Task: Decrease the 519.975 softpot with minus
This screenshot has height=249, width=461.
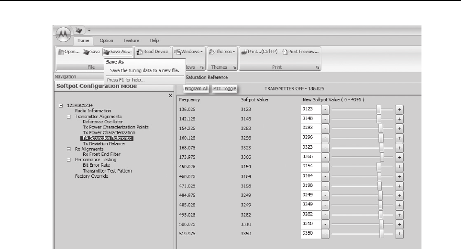Action: tap(325, 234)
